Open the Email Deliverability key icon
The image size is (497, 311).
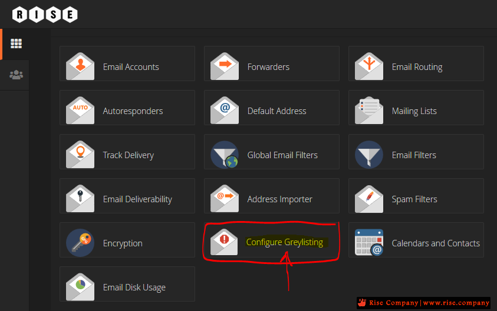[80, 199]
